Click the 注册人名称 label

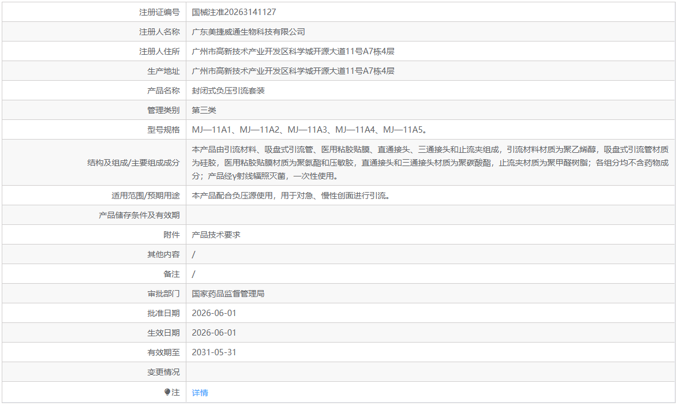pos(159,32)
